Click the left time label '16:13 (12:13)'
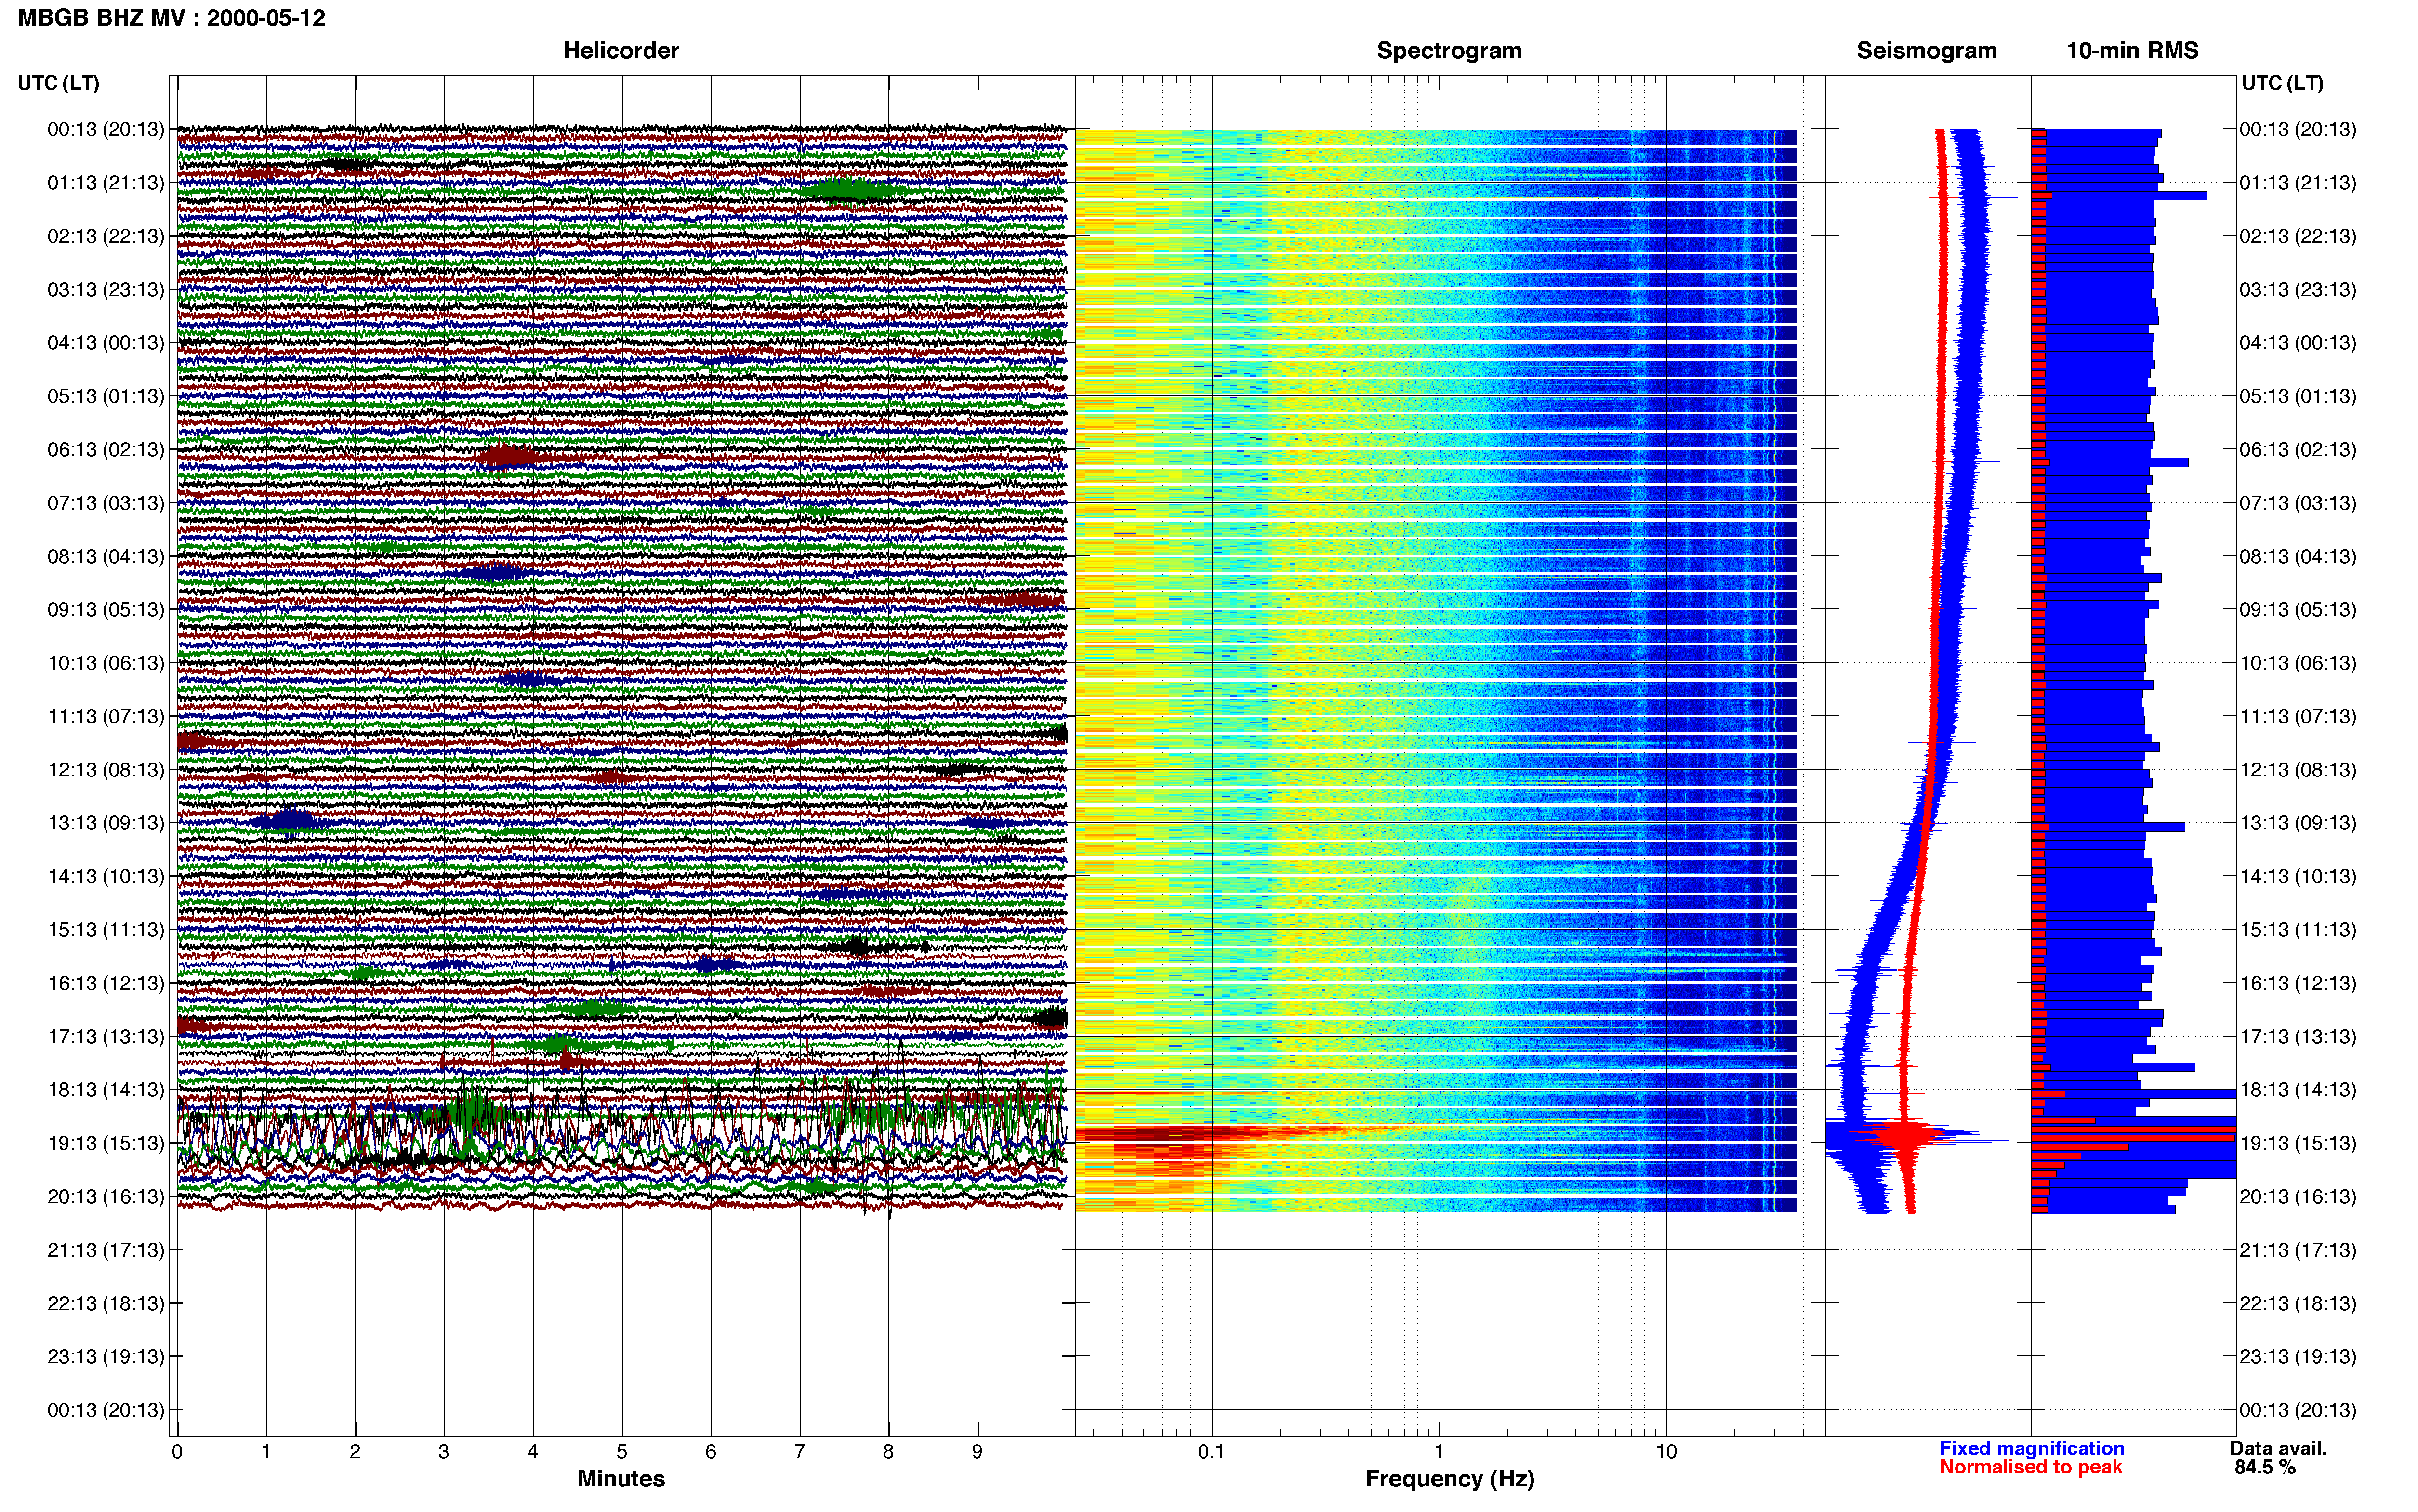This screenshot has height=1512, width=2418. (106, 983)
